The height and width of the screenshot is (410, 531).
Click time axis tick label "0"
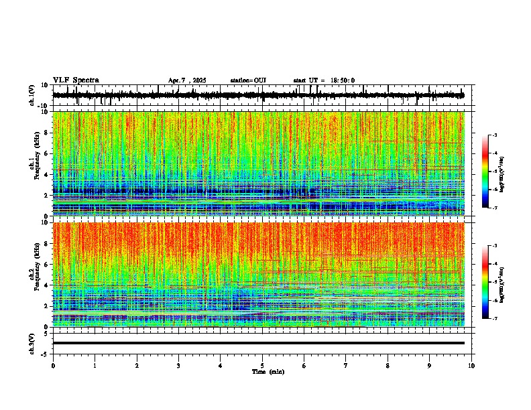click(53, 366)
